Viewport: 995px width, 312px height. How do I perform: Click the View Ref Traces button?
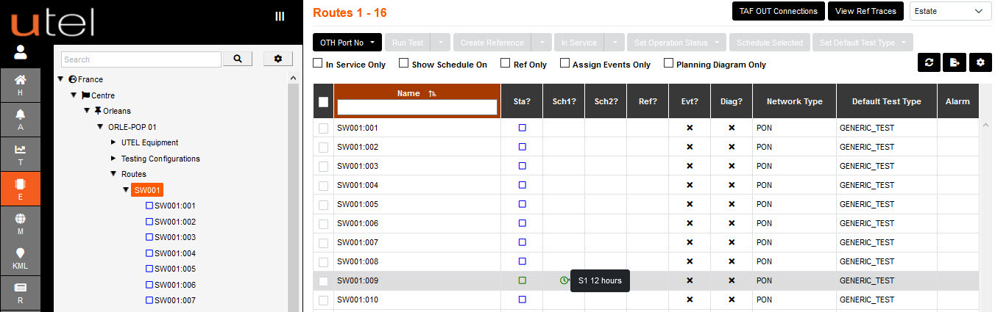point(865,11)
